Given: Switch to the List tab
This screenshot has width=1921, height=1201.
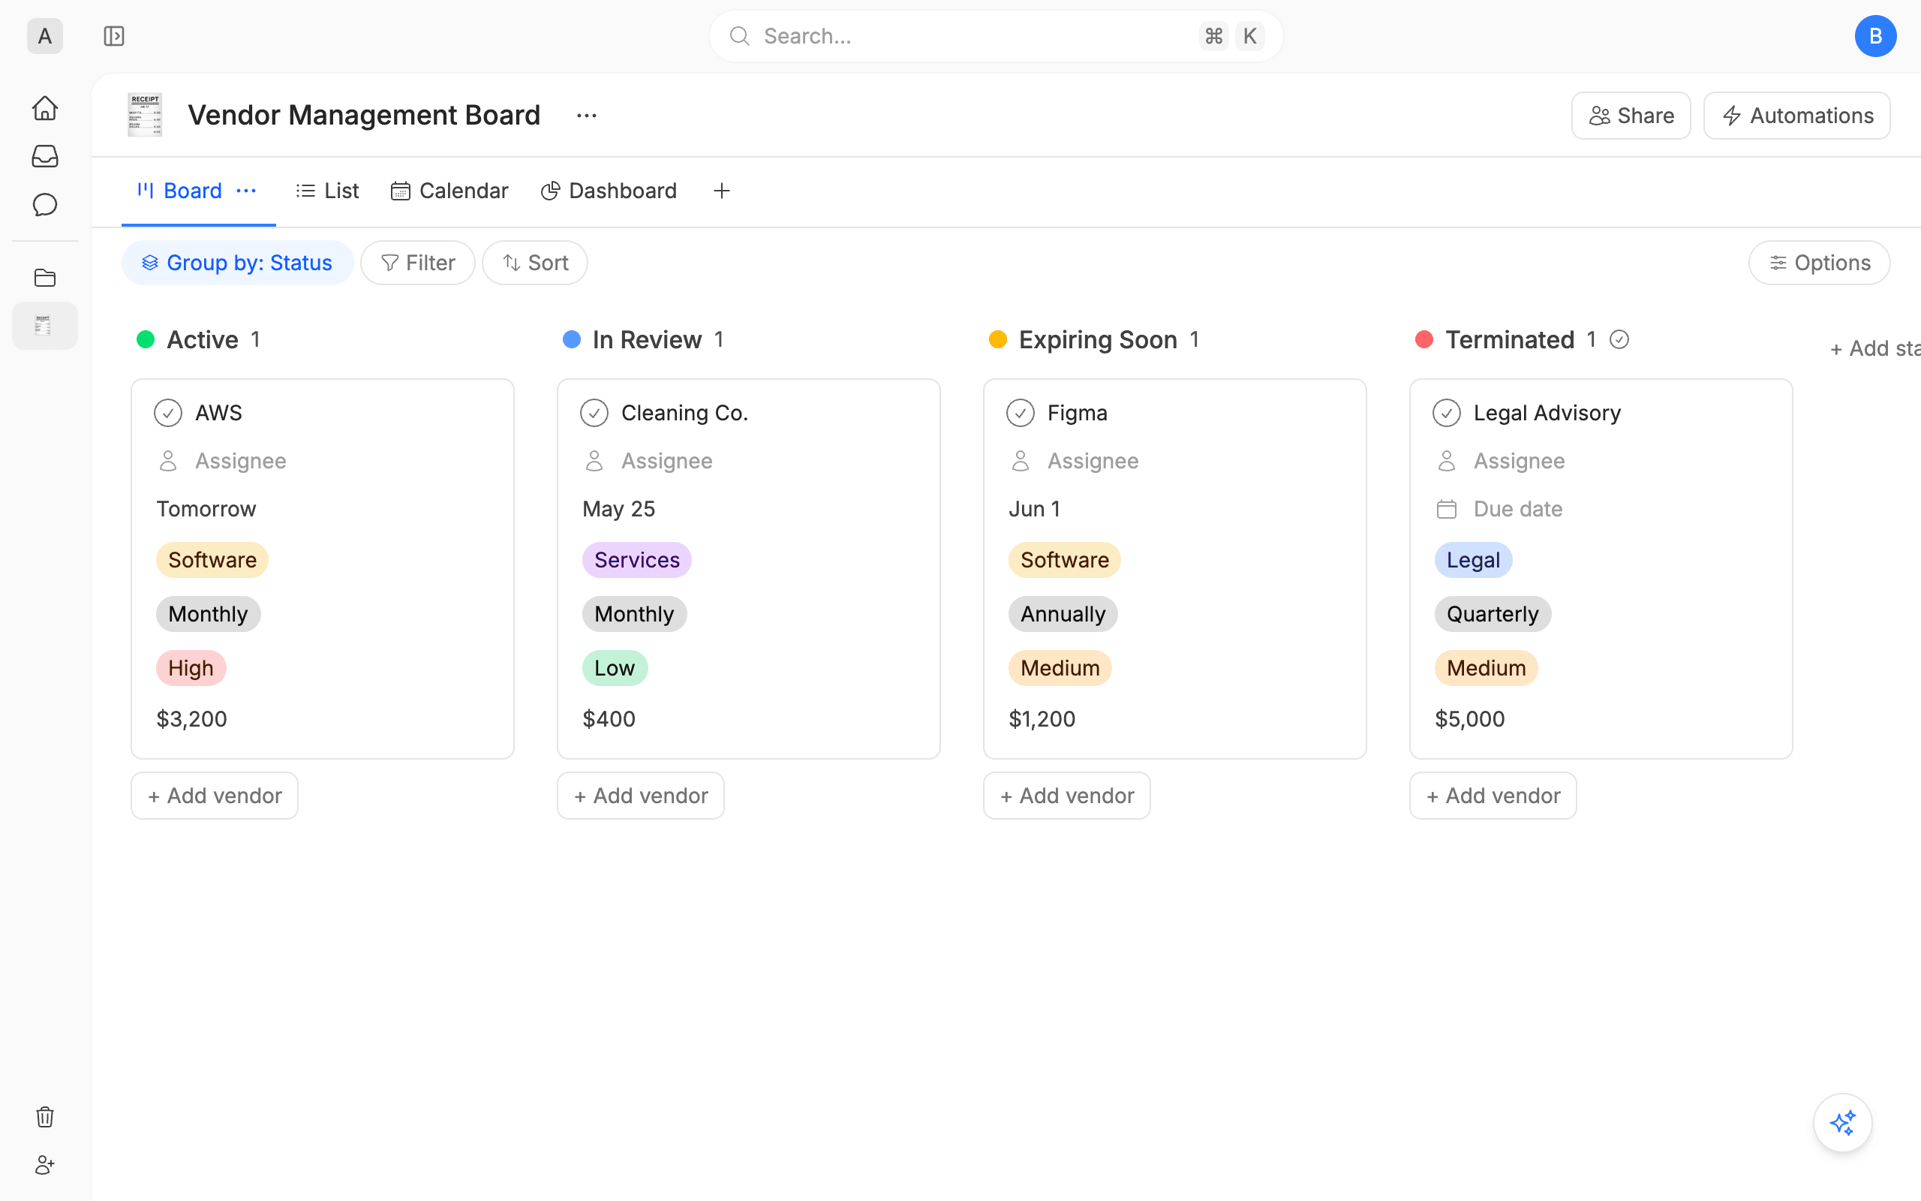Looking at the screenshot, I should click(x=327, y=191).
